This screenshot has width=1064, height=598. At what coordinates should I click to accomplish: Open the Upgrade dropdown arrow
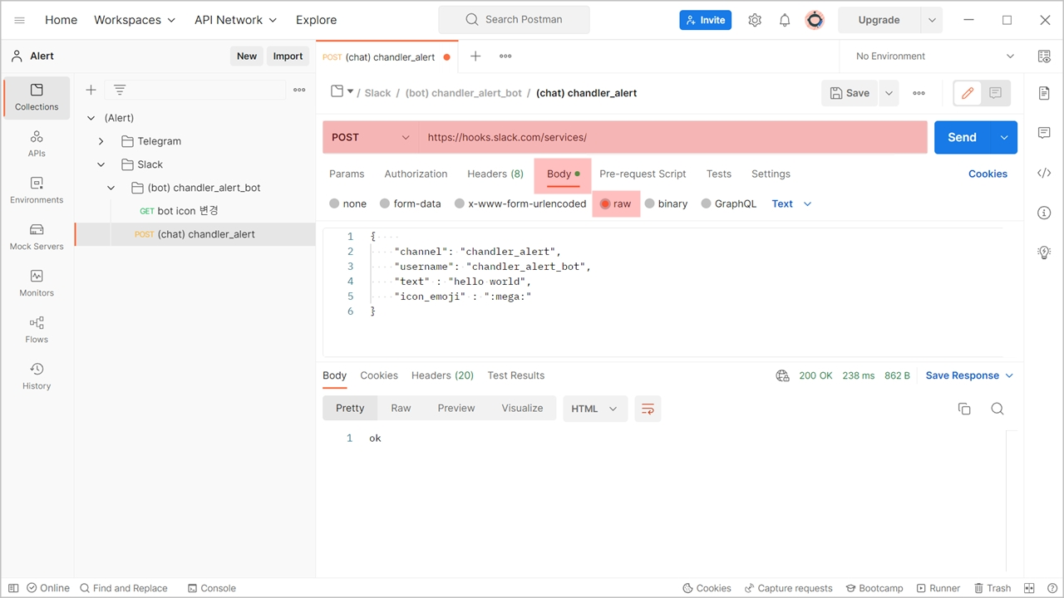[932, 20]
